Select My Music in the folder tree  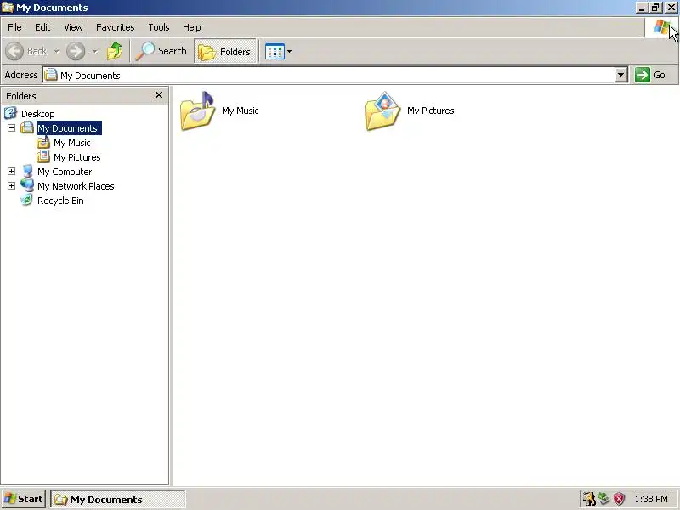click(x=72, y=143)
